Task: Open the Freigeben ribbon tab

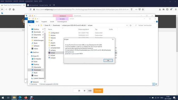Action: [x=44, y=22]
